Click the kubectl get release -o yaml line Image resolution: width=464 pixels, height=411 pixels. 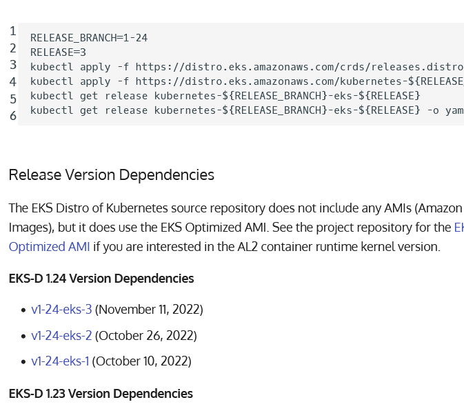coord(246,110)
